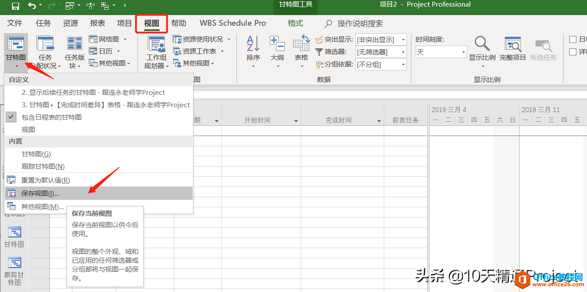Open the 完成时间 column filter arrow
587x292 pixels.
[379, 121]
